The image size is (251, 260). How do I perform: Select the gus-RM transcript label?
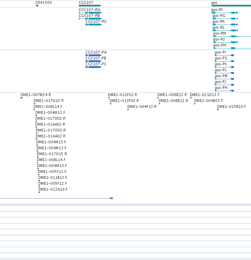[219, 33]
